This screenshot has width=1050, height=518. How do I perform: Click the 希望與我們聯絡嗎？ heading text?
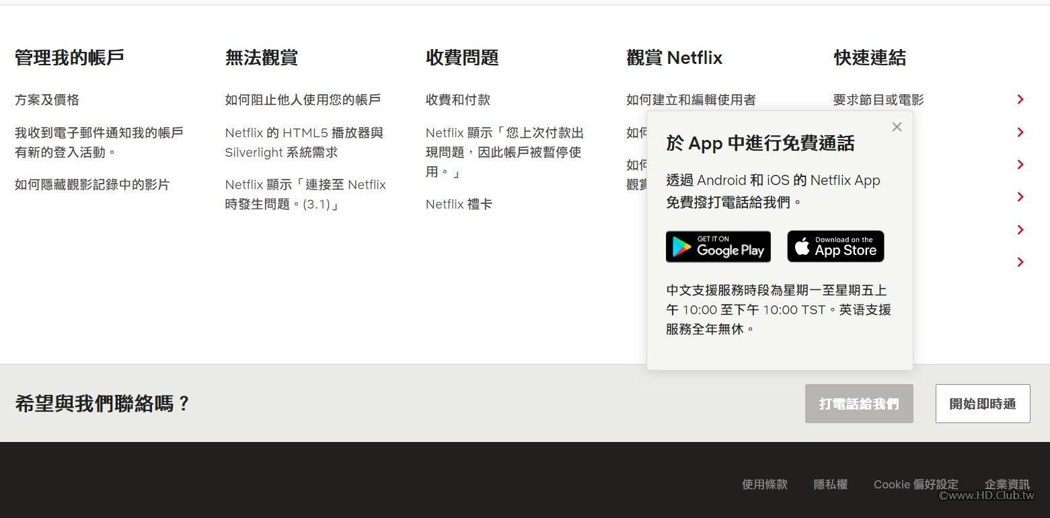point(103,404)
